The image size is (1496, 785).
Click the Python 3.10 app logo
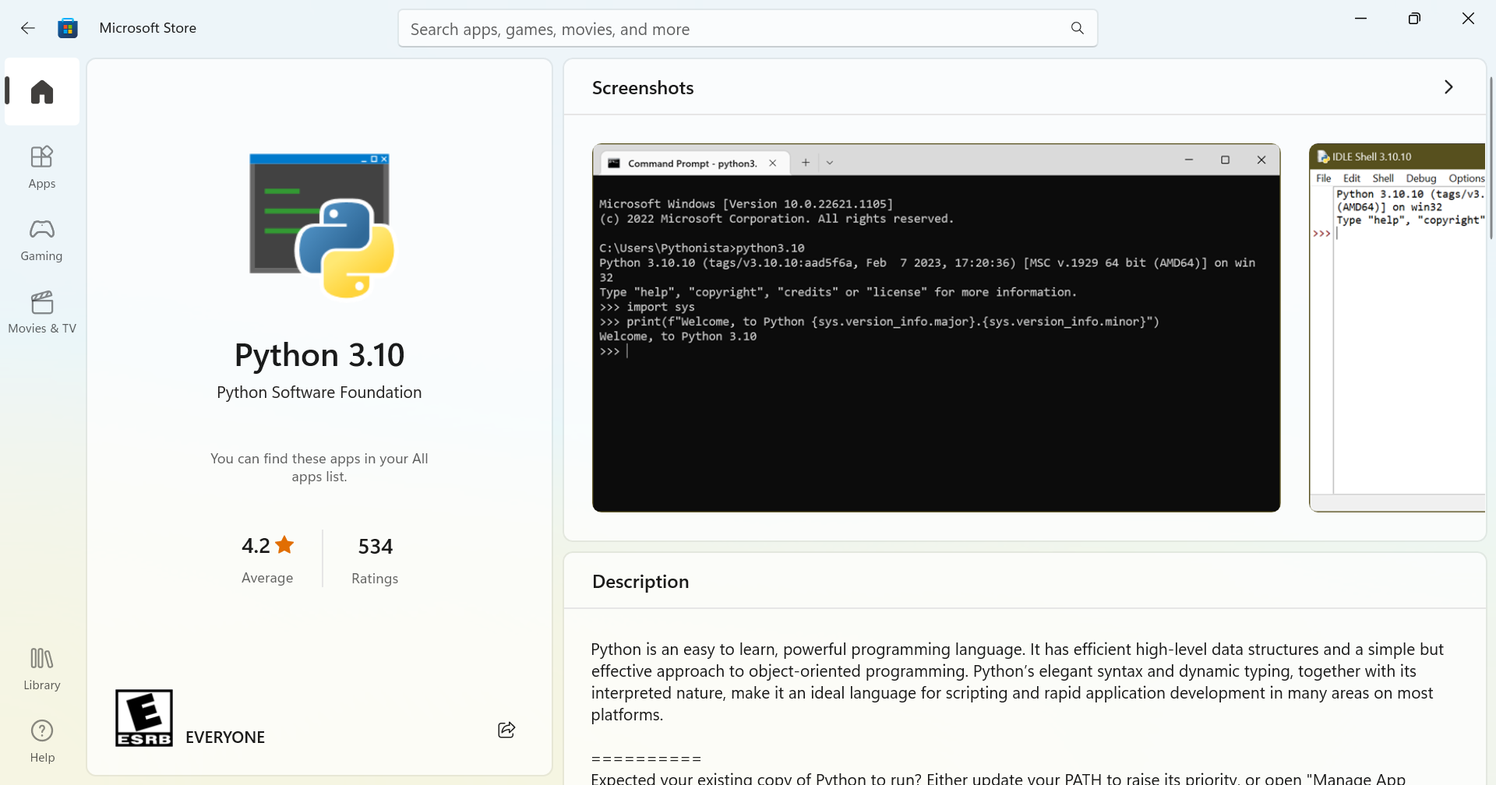tap(319, 225)
